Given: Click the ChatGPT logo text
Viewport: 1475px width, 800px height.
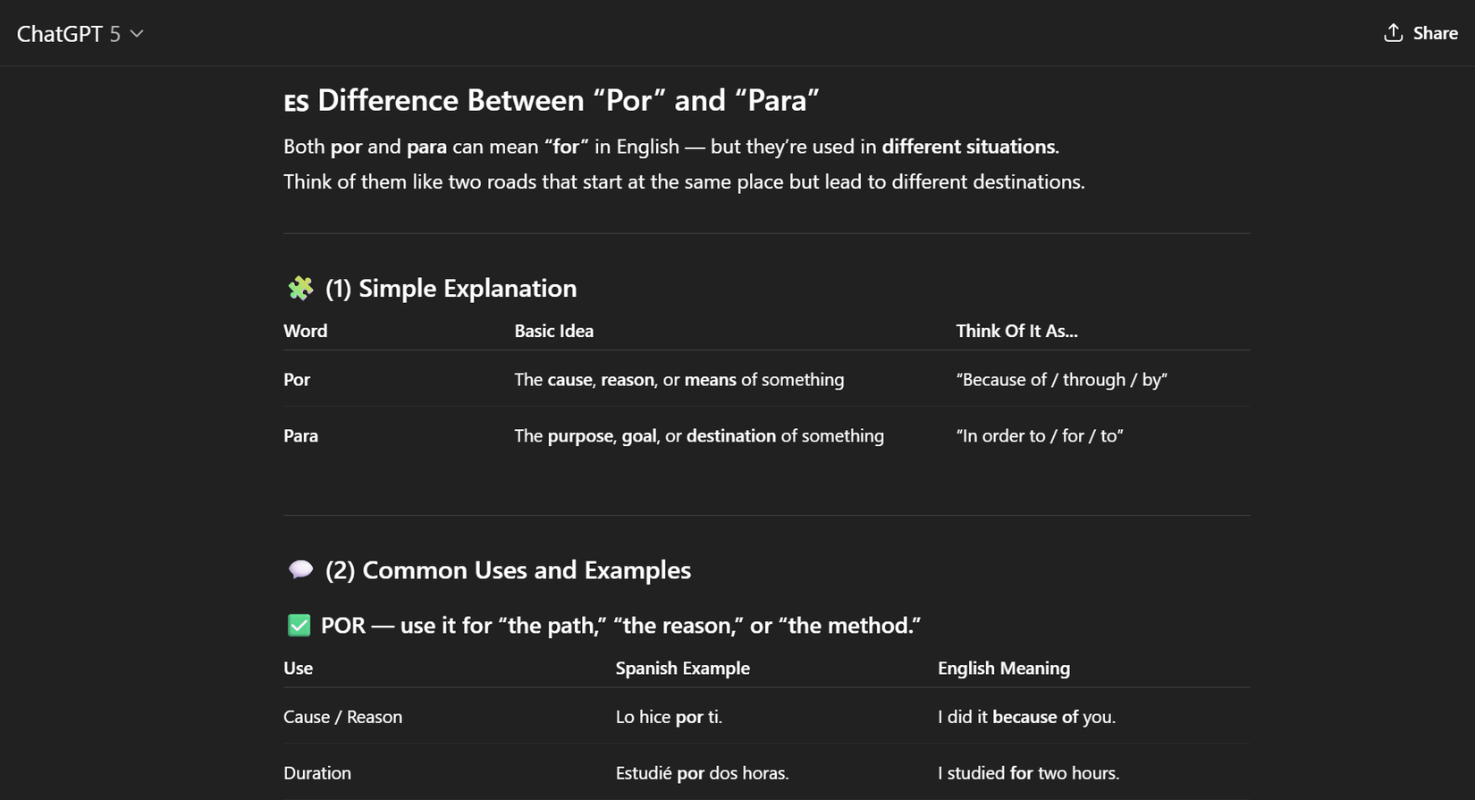Looking at the screenshot, I should (59, 33).
